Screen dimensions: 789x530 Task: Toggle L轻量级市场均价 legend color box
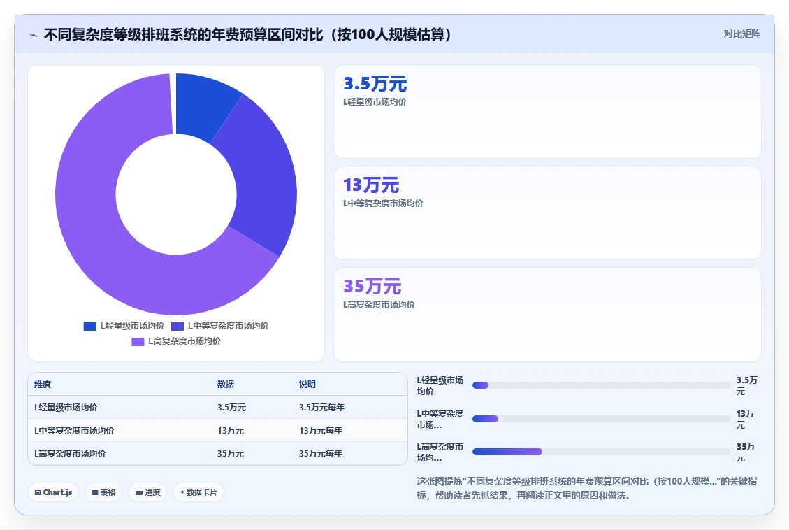pyautogui.click(x=89, y=326)
